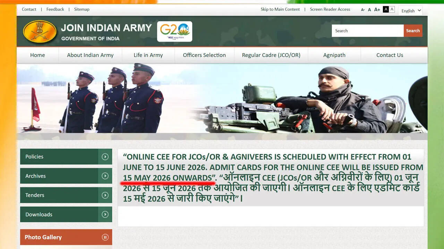This screenshot has width=444, height=249.
Task: Click the arrow icon beside Downloads
Action: coord(105,214)
